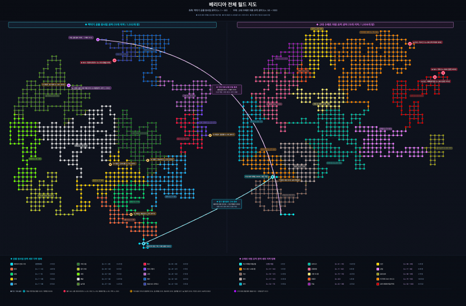The width and height of the screenshot is (466, 306).
Task: Click the gold marker left of the yellow zone
Action: click(110, 164)
